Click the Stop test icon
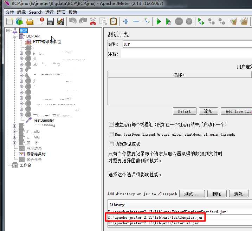 click(179, 21)
